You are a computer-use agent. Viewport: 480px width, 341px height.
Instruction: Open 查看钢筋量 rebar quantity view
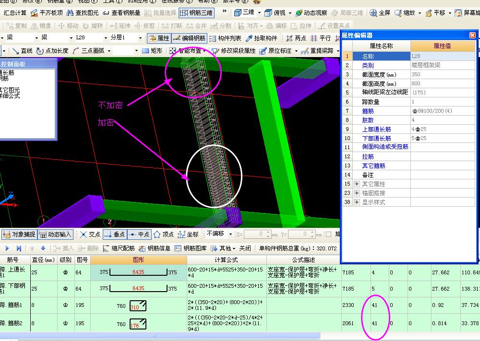(121, 13)
